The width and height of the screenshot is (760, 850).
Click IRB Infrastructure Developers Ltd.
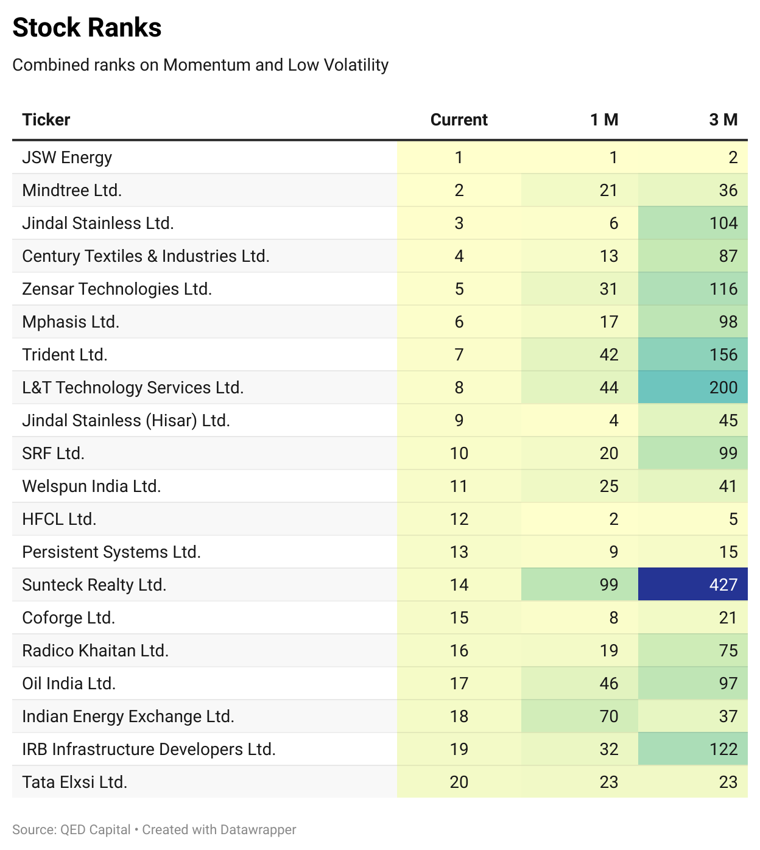[149, 749]
